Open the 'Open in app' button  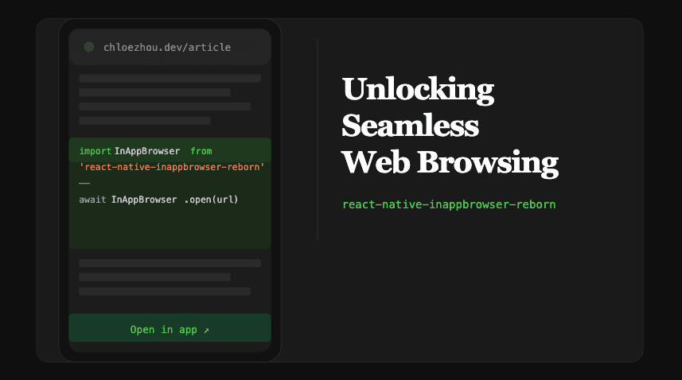click(170, 328)
